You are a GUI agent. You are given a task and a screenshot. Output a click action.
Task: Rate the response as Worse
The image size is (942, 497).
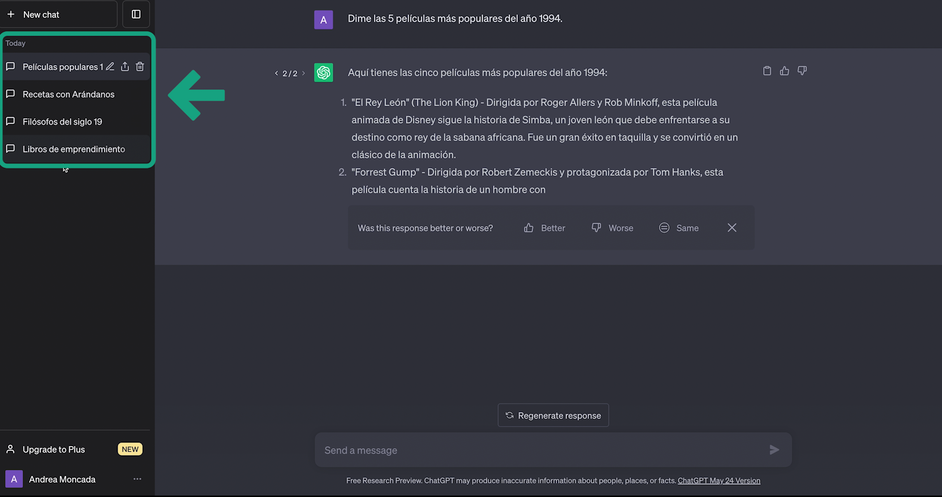tap(612, 228)
